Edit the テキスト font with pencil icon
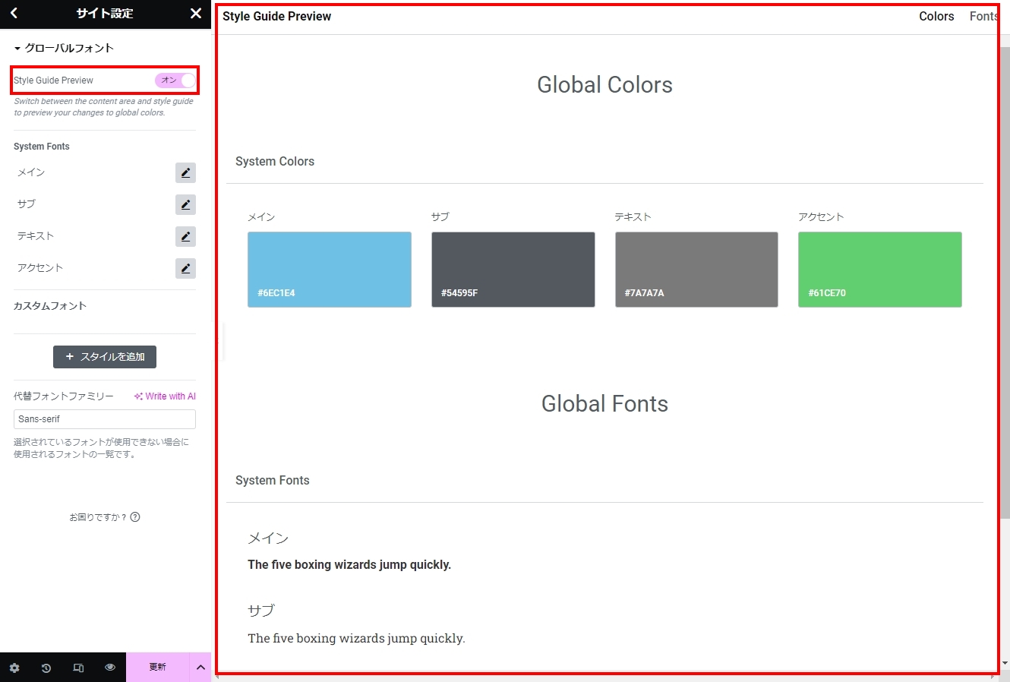The width and height of the screenshot is (1010, 682). (185, 237)
